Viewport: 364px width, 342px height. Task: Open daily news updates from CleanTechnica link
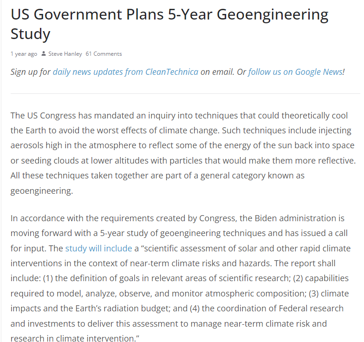pyautogui.click(x=125, y=72)
